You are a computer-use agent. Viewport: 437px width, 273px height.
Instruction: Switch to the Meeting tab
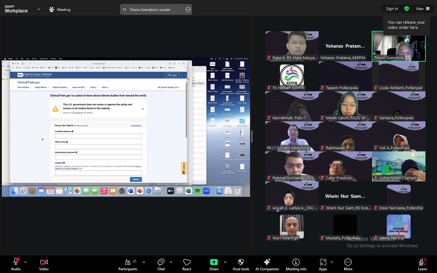[x=60, y=9]
